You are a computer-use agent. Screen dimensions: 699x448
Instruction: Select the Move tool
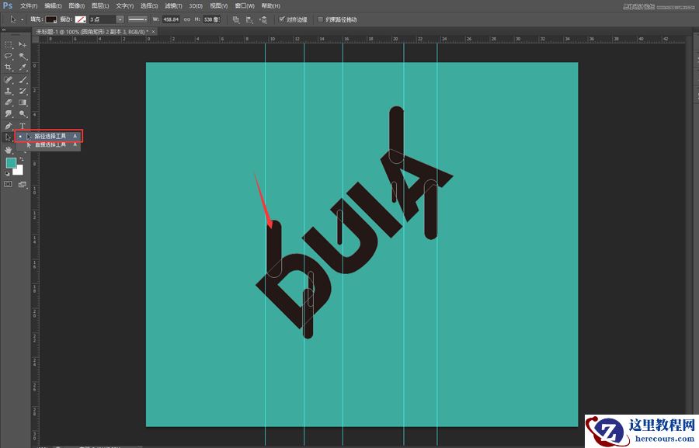pos(23,45)
